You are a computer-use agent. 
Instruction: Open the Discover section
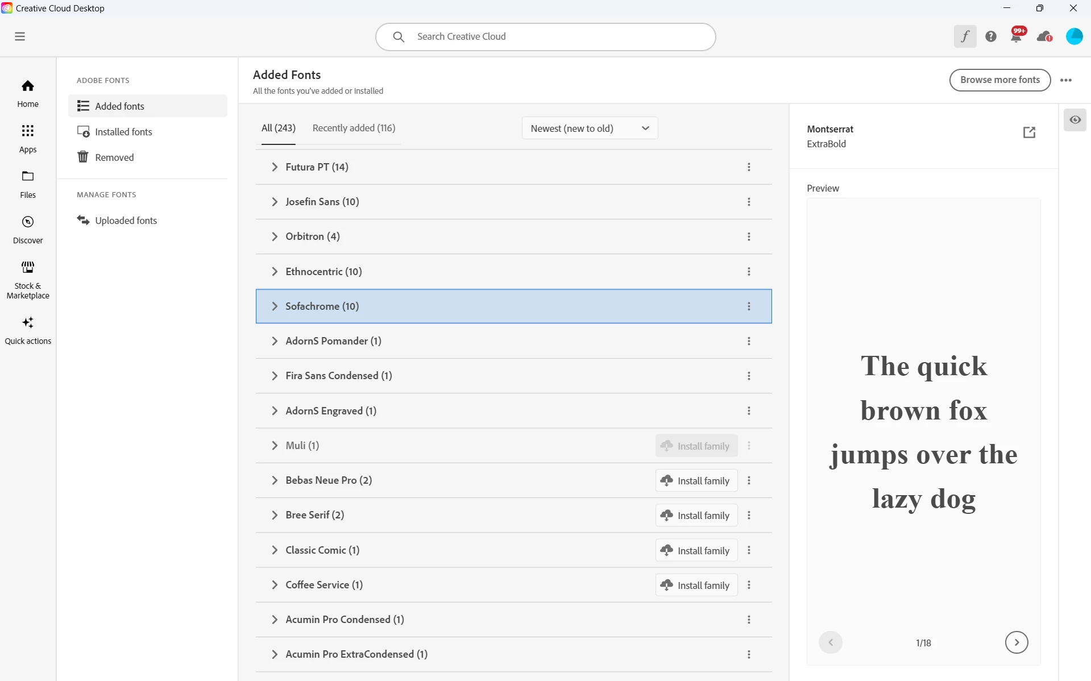click(28, 230)
